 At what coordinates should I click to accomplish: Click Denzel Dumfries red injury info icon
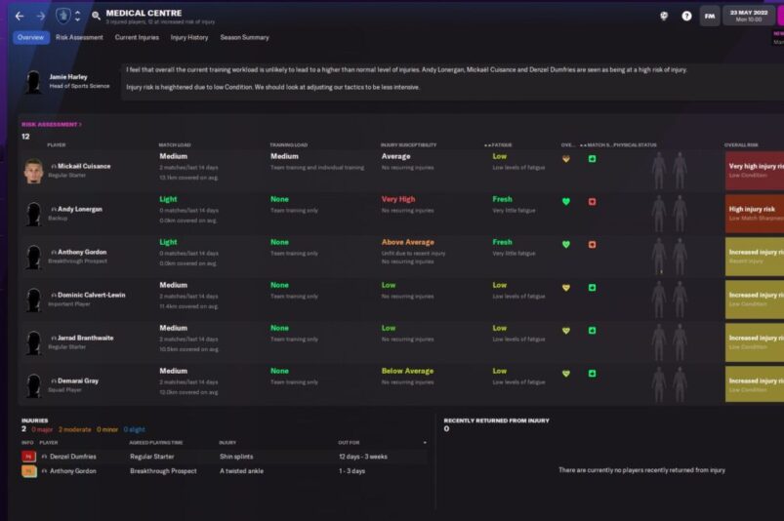28,457
